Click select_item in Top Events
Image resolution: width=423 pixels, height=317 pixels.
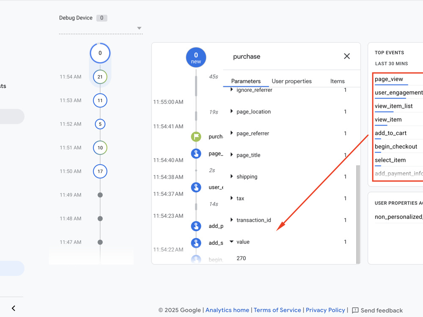(x=390, y=160)
